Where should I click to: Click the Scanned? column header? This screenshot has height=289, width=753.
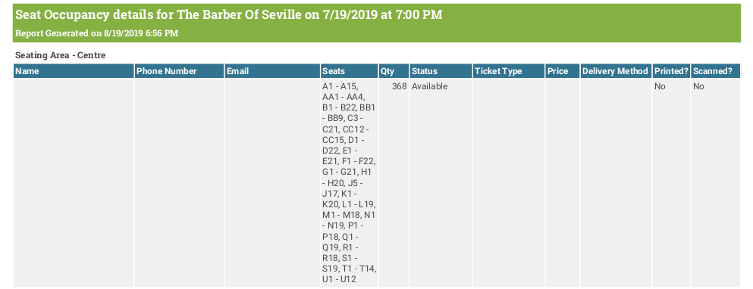715,71
